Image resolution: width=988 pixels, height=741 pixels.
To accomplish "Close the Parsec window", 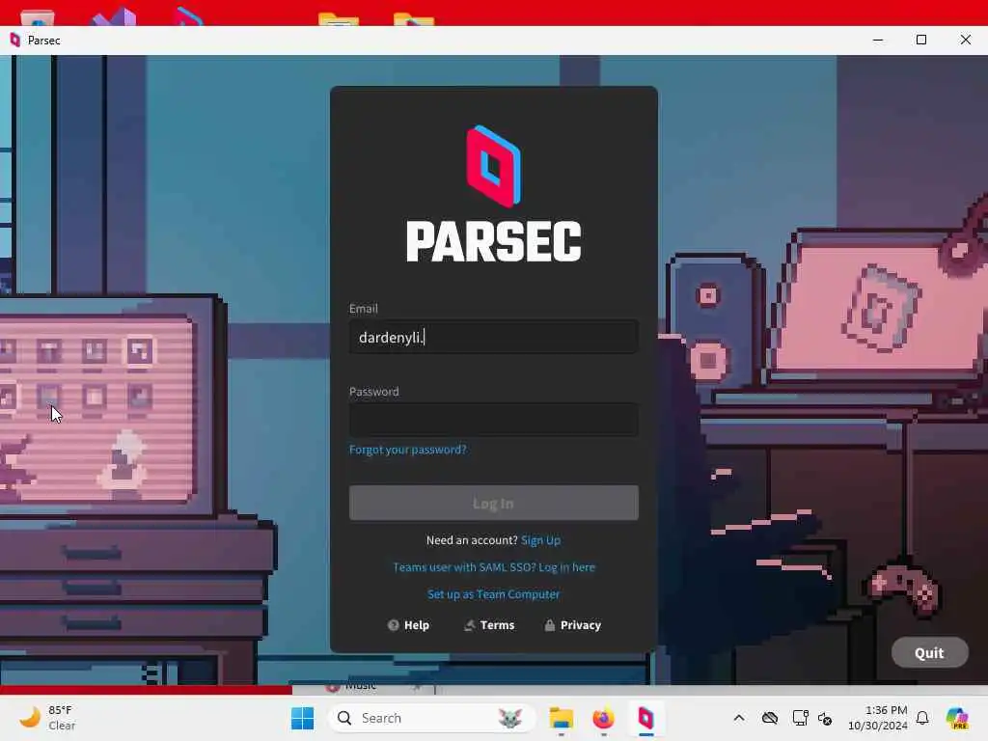I will [x=965, y=41].
